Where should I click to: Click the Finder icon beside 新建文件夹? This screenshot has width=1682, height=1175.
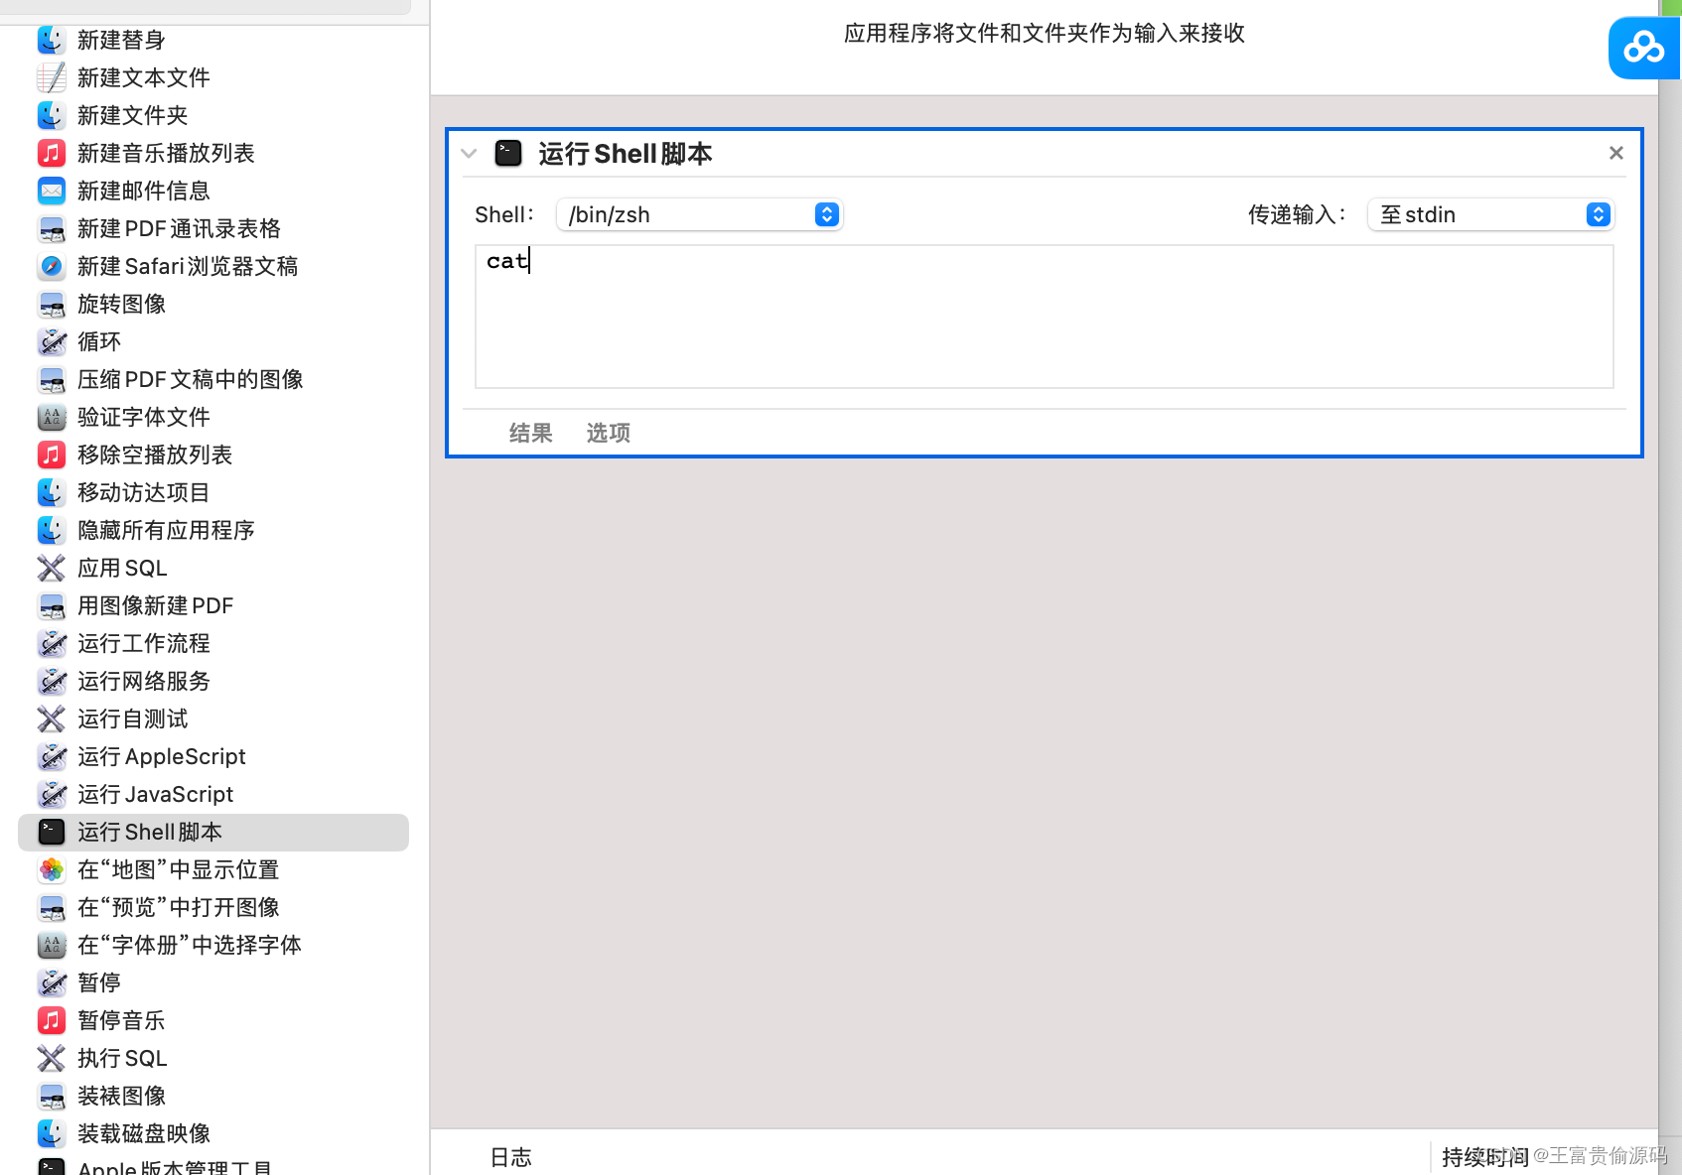click(52, 115)
